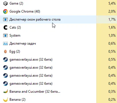Click the 0,2% value for Banana
The height and width of the screenshot is (103, 117).
[112, 100]
